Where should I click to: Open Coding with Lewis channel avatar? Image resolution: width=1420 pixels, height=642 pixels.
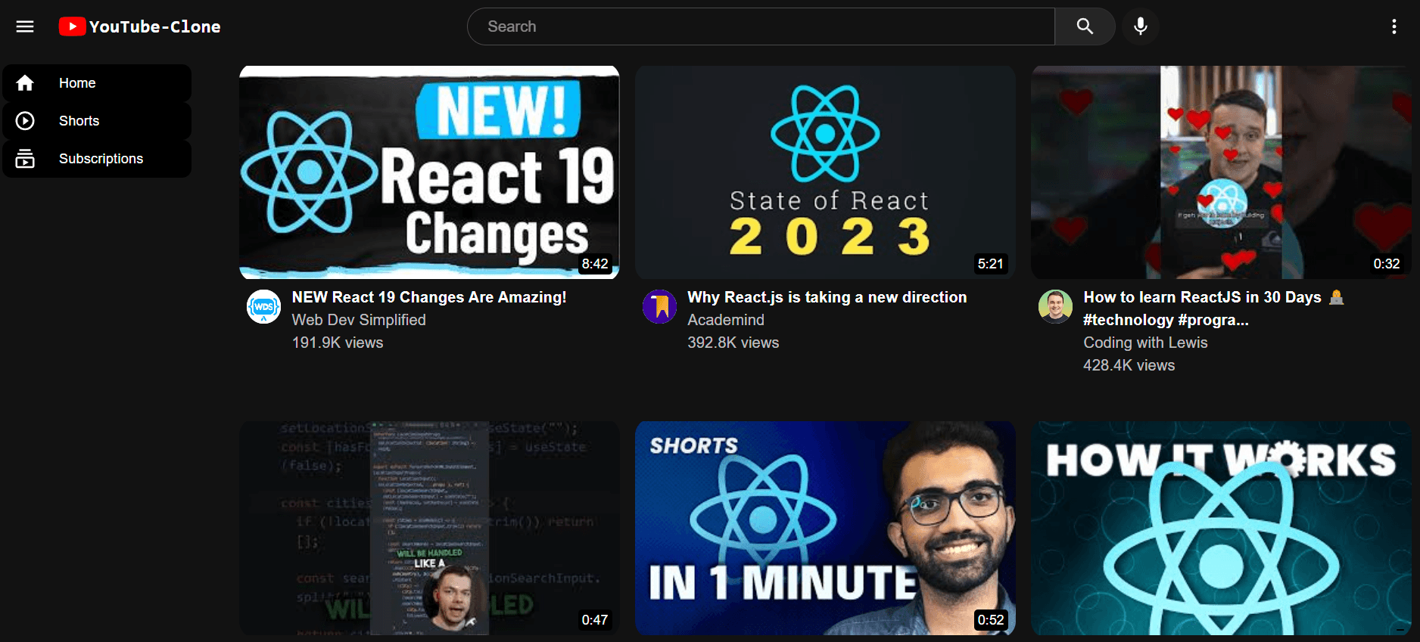pyautogui.click(x=1055, y=306)
